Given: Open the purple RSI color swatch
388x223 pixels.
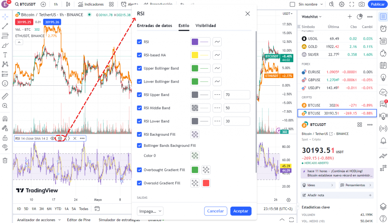Looking at the screenshot, I should click(194, 42).
